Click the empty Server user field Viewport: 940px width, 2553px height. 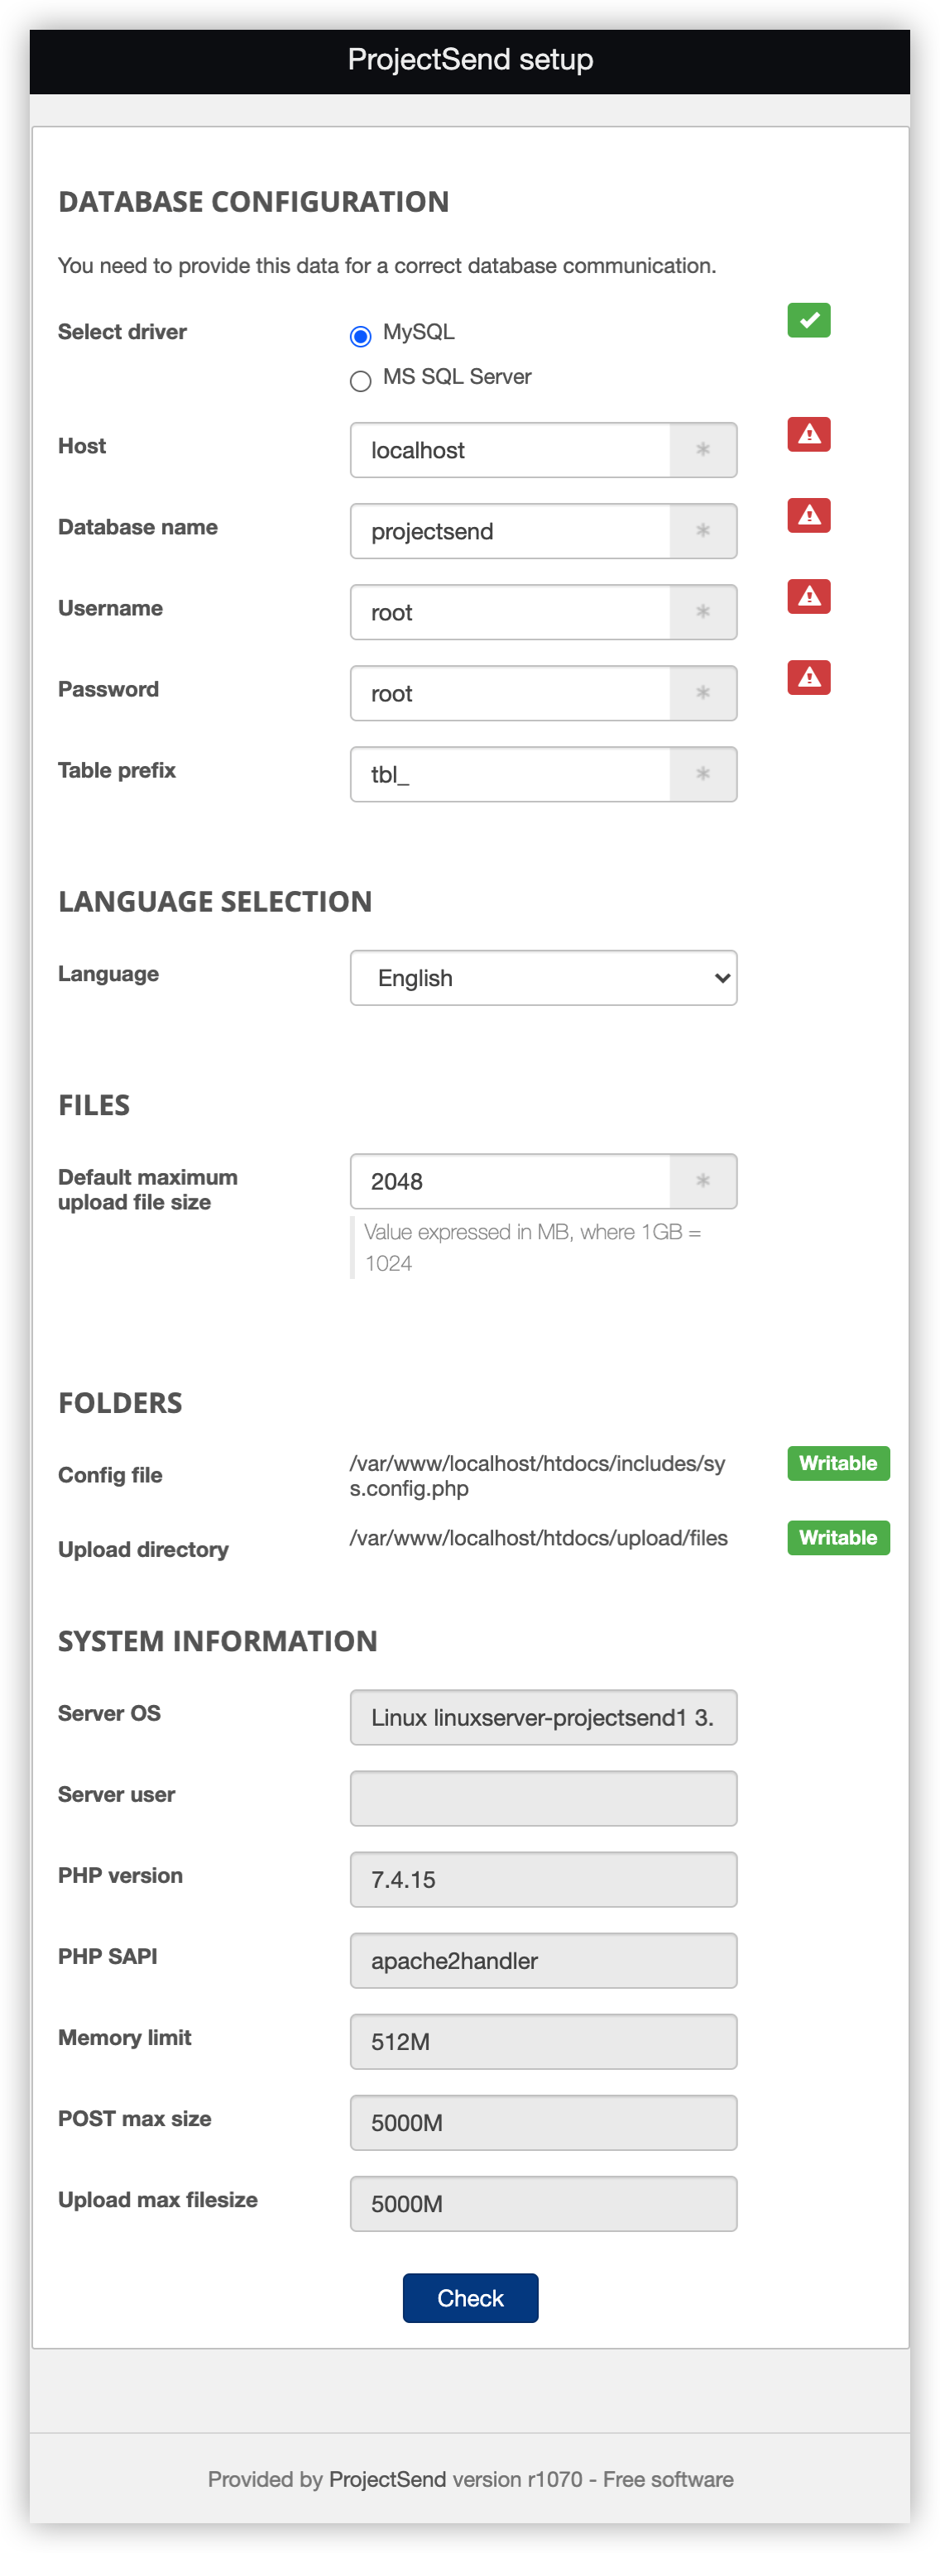click(x=544, y=1799)
